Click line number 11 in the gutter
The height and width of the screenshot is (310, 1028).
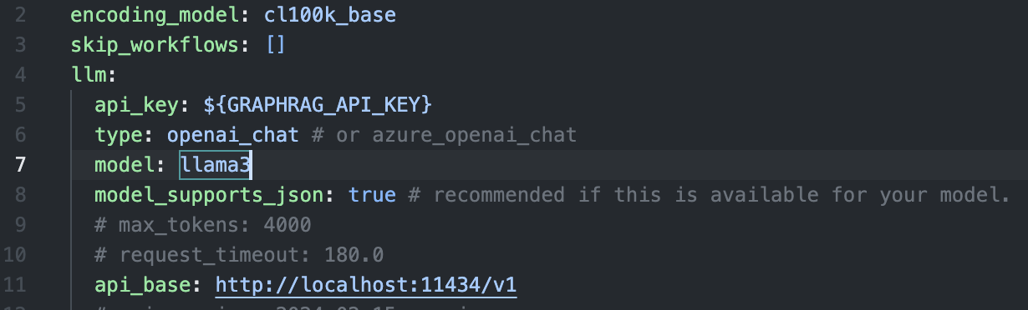(17, 285)
